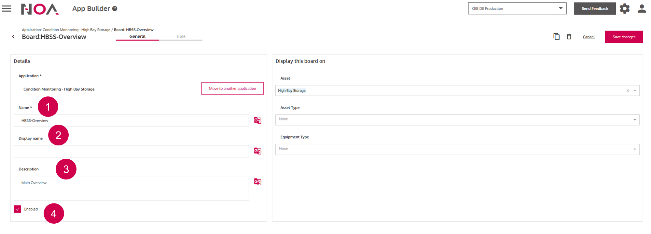Click the back arrow beside board title
Image resolution: width=651 pixels, height=234 pixels.
(13, 37)
